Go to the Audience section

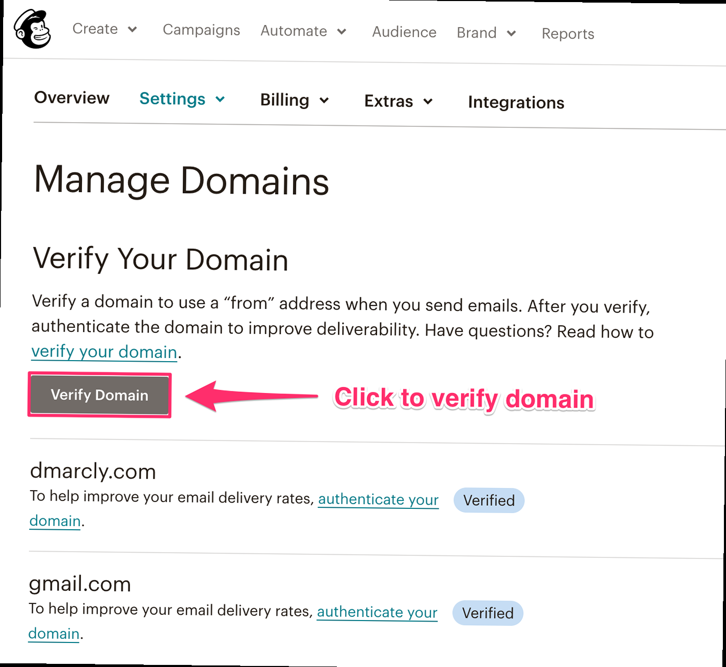point(404,32)
